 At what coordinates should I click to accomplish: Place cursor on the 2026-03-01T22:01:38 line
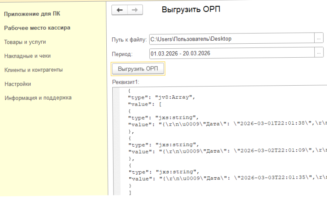pyautogui.click(x=225, y=125)
